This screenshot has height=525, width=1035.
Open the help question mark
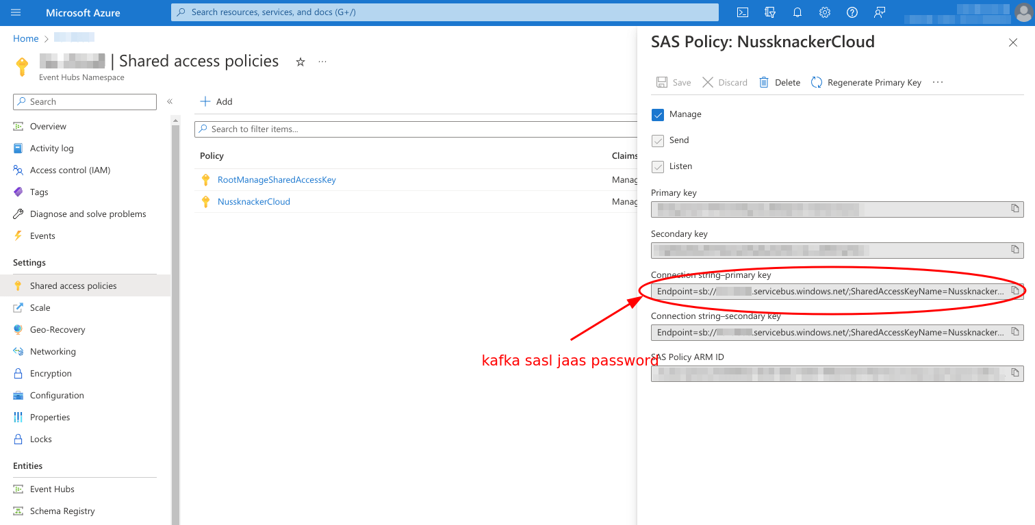(852, 12)
